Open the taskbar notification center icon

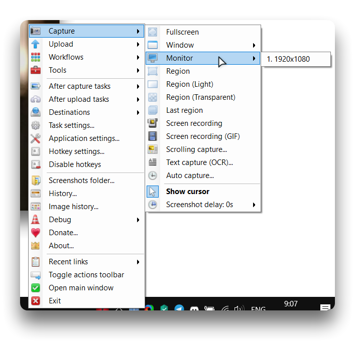(325, 307)
